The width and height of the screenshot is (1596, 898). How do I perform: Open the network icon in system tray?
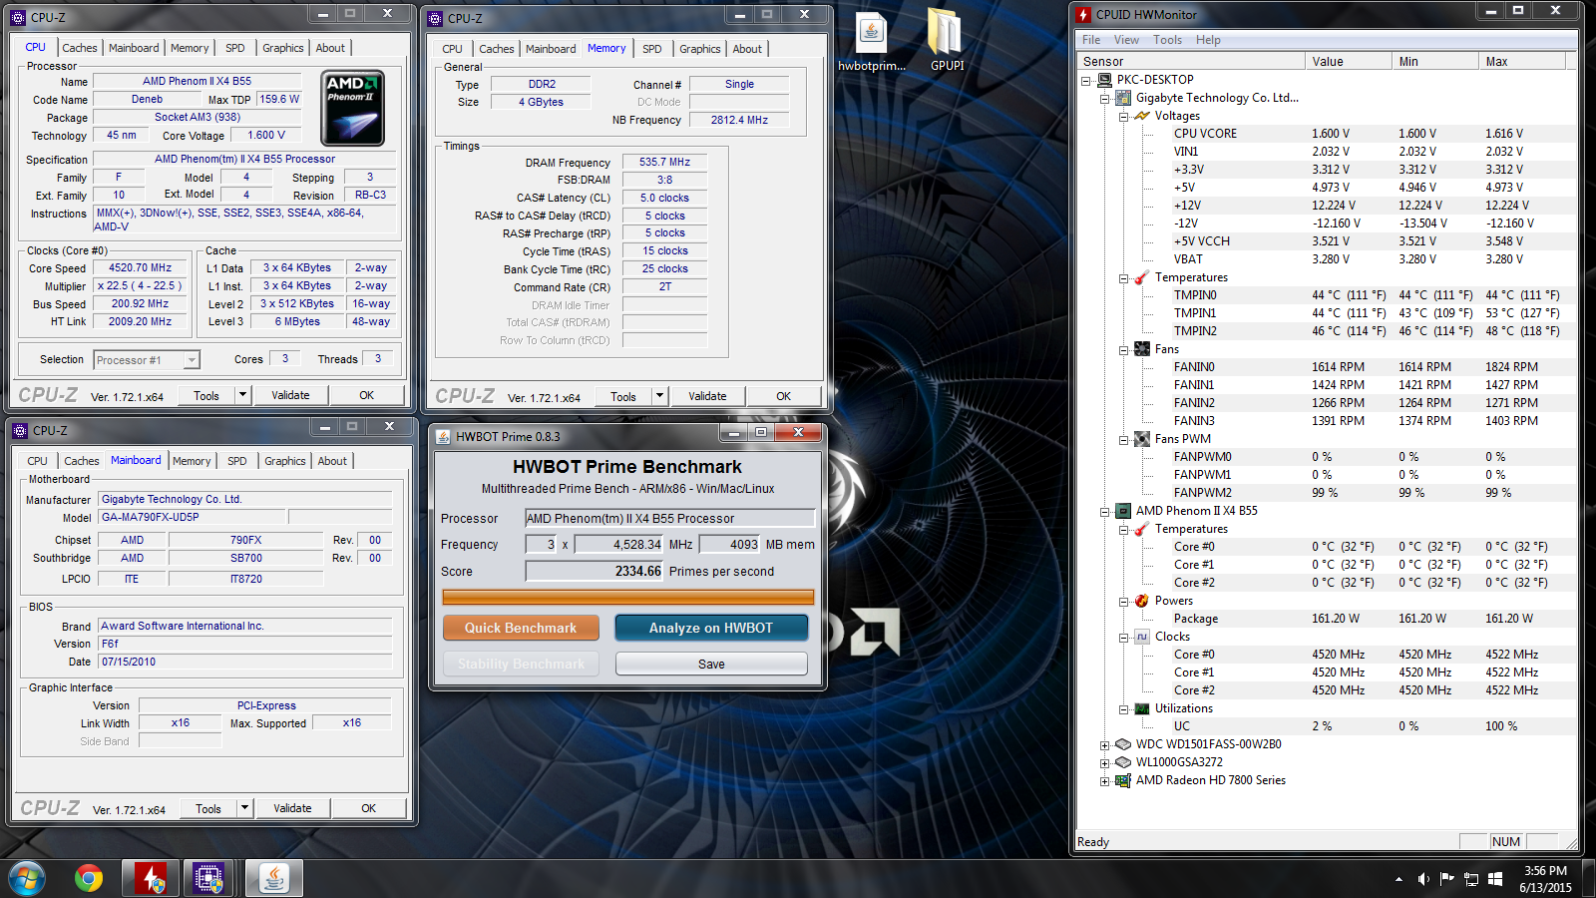[x=1471, y=879]
